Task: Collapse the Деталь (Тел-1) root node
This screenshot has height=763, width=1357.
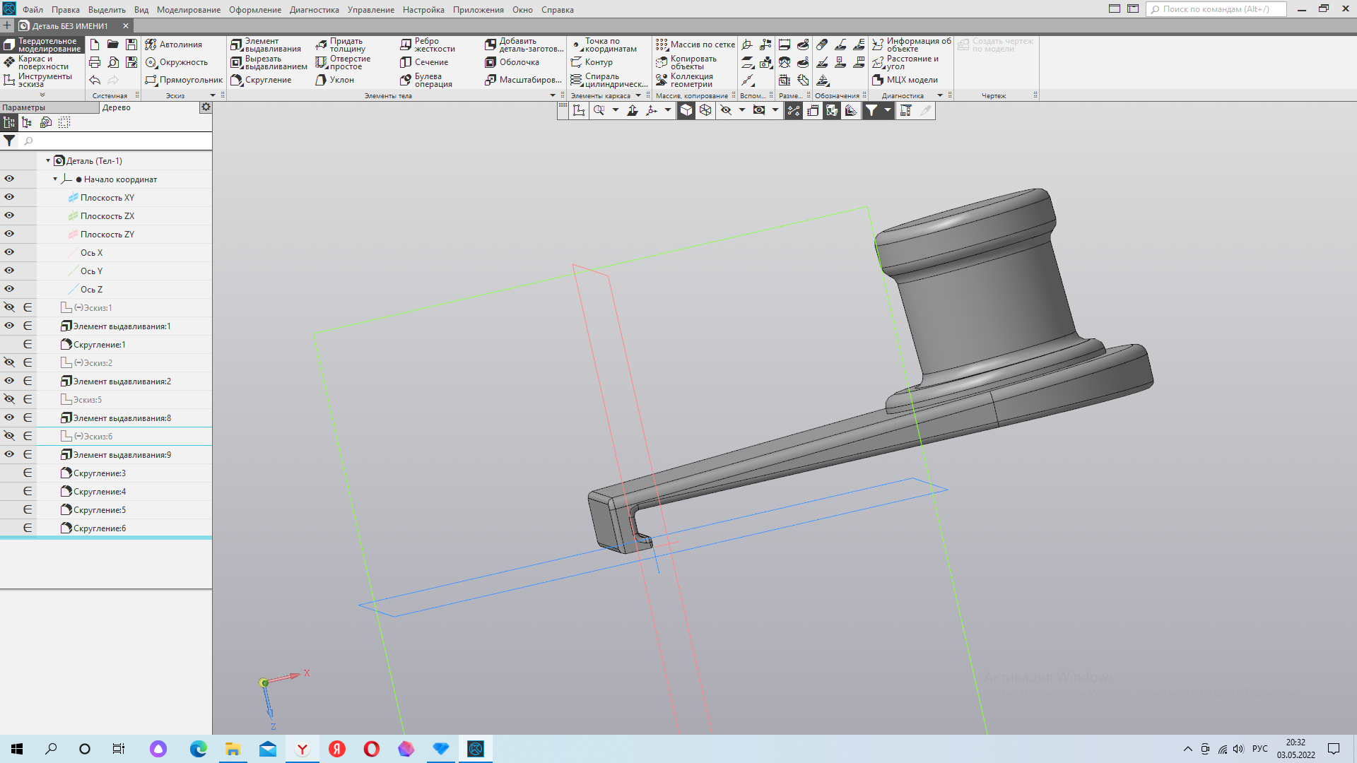Action: click(x=48, y=161)
